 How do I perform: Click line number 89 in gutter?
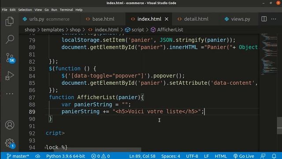tap(32, 112)
